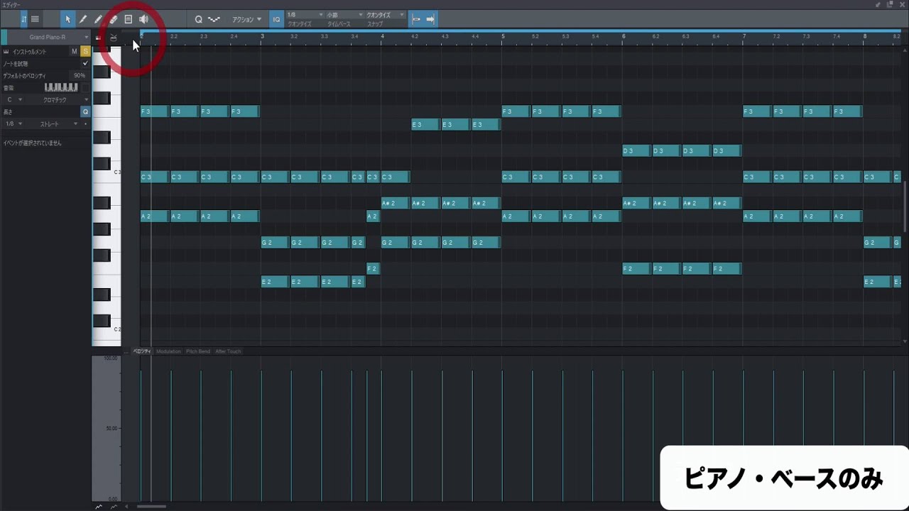
Task: Toggle the track list icon
Action: coord(35,19)
